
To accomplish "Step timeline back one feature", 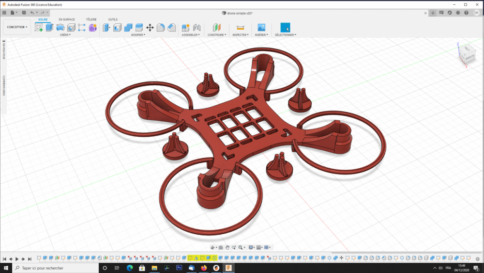I will tap(11, 259).
